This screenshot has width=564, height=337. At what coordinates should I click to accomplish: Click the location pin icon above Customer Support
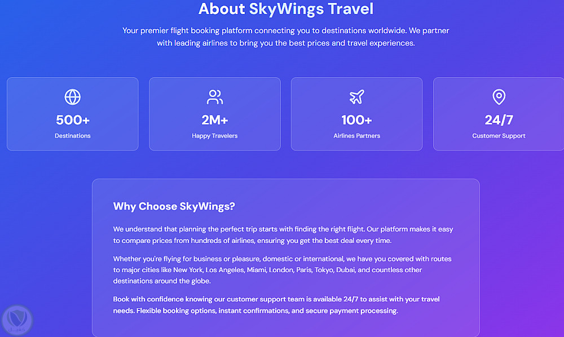click(499, 97)
